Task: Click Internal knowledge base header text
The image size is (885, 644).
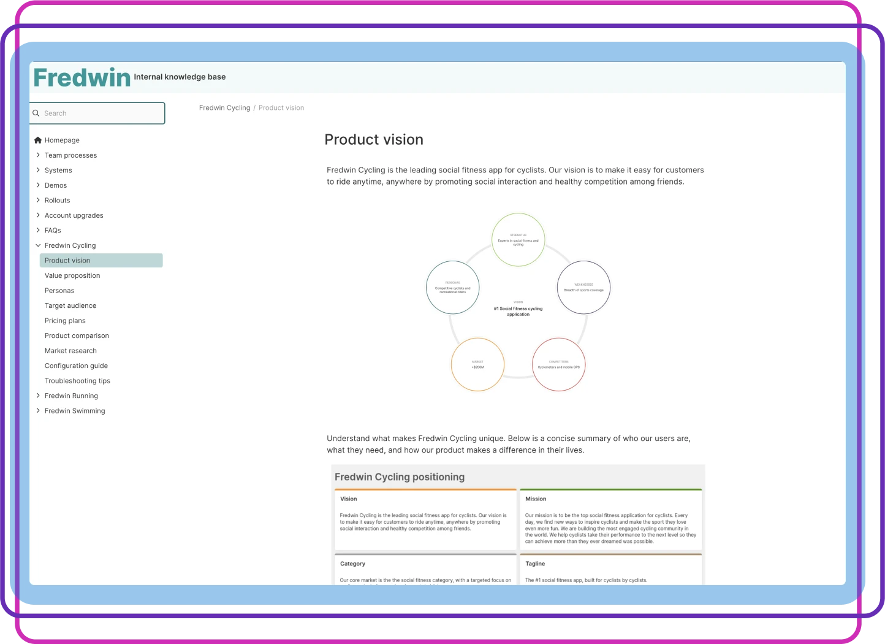Action: [180, 77]
